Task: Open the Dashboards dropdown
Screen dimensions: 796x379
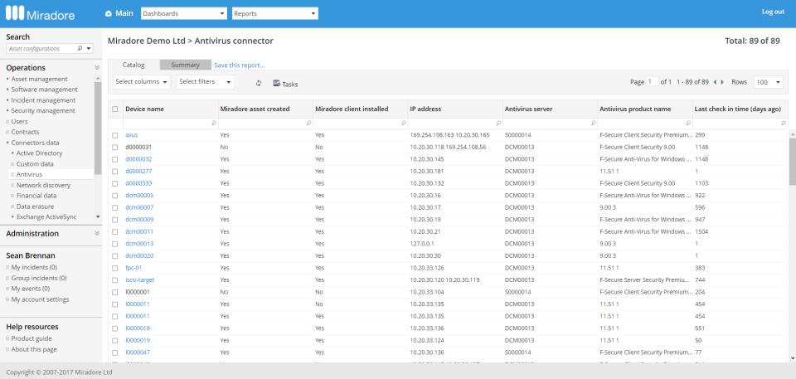Action: coord(184,14)
